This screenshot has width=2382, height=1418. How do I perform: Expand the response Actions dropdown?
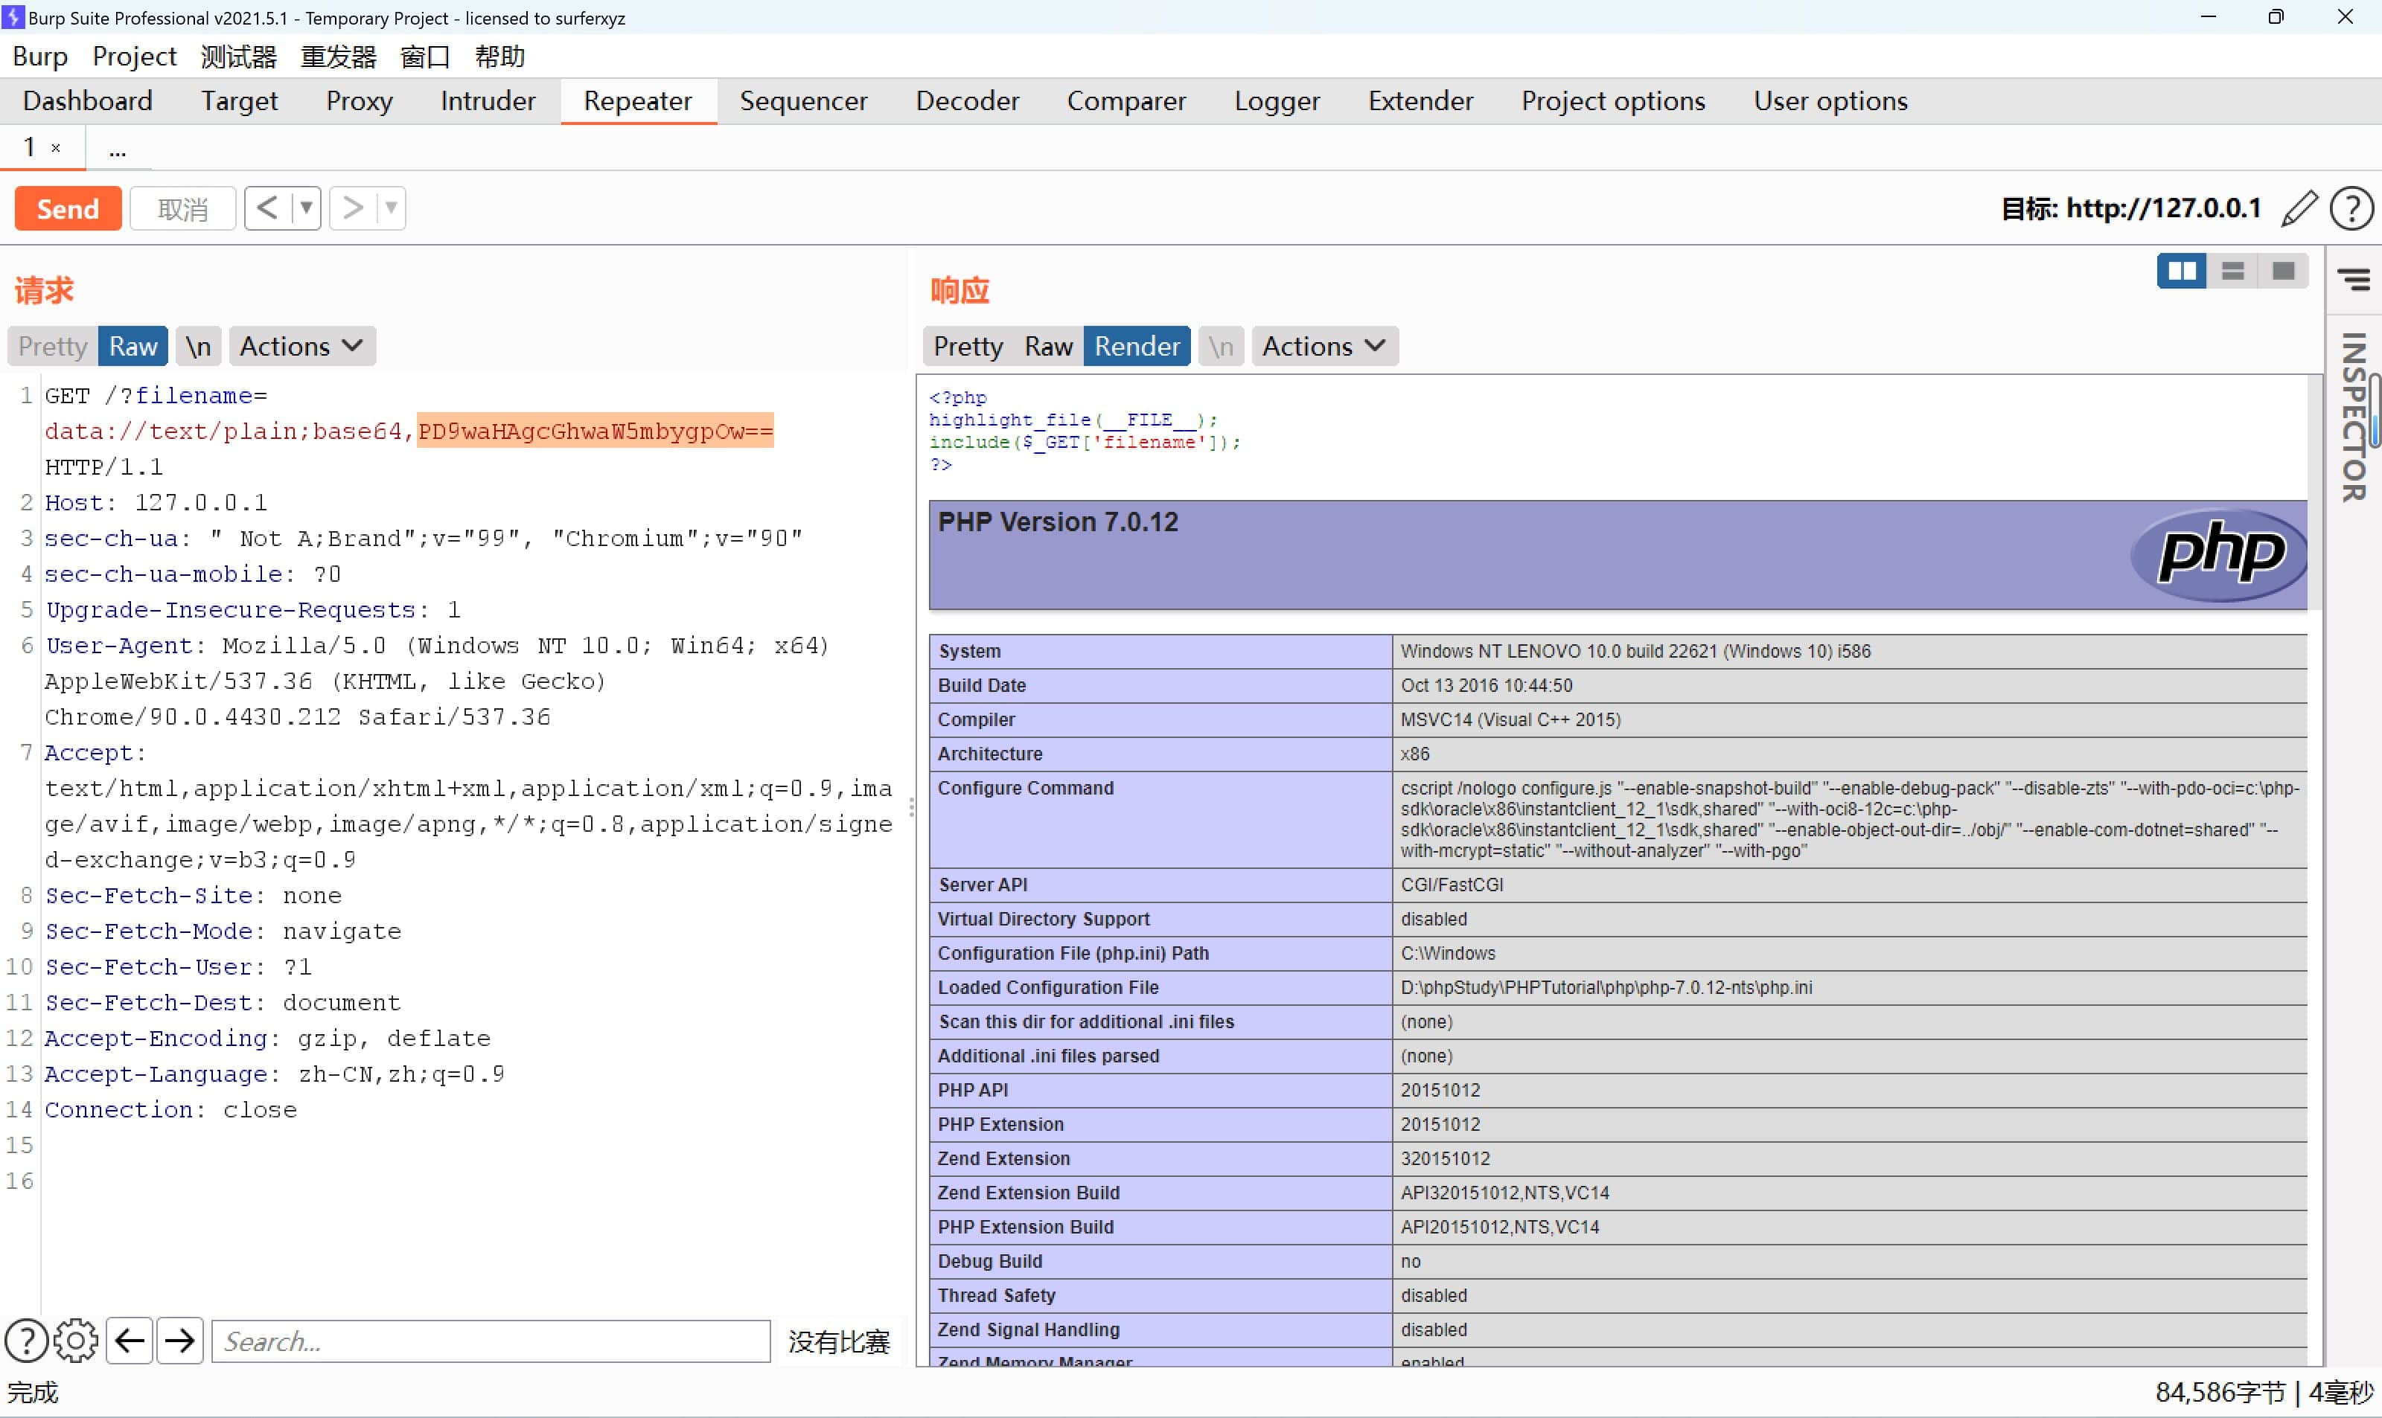coord(1325,346)
